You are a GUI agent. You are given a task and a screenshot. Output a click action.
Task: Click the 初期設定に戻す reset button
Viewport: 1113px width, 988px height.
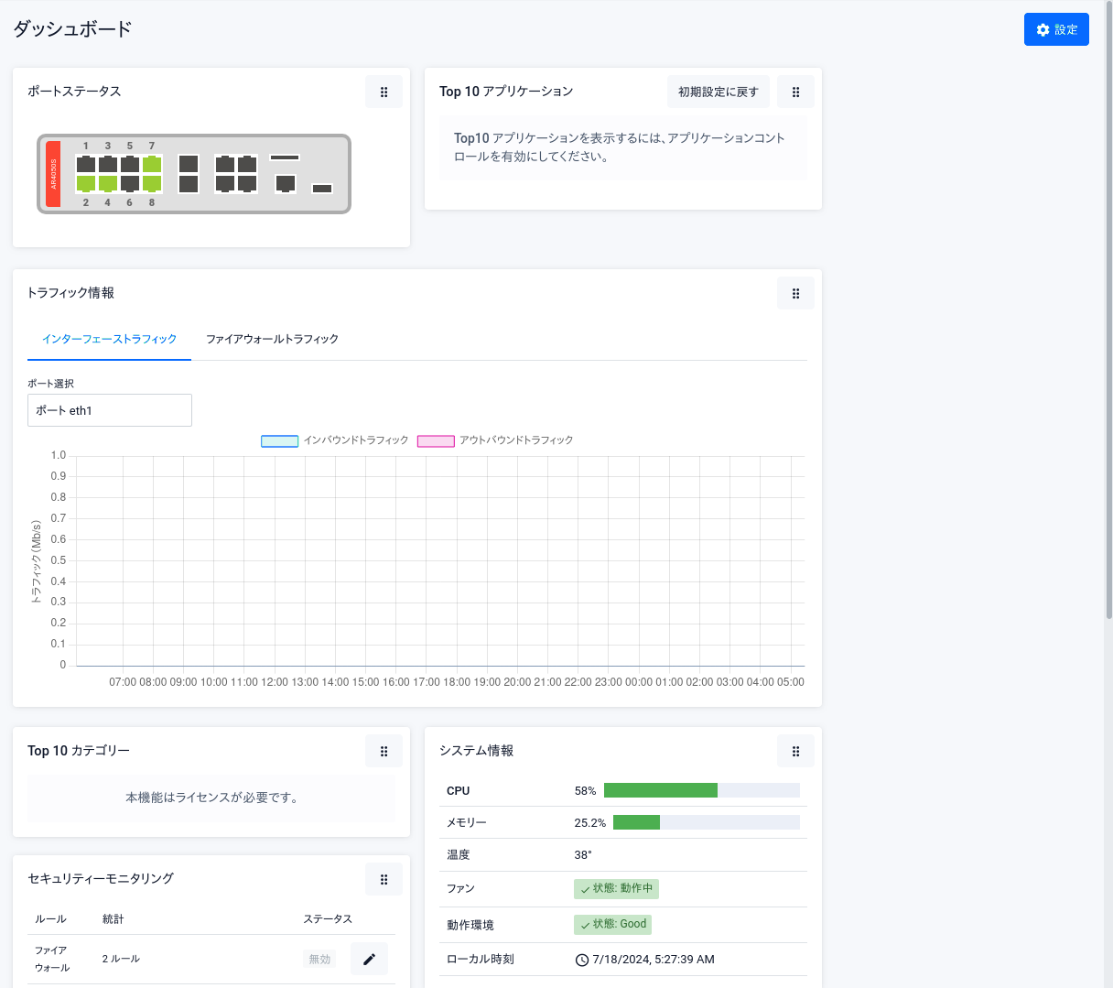pos(718,92)
